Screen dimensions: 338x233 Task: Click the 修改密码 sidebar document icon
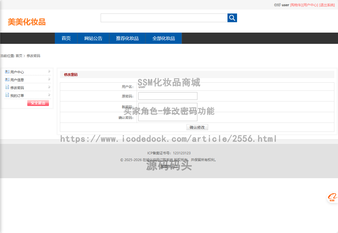(x=7, y=87)
